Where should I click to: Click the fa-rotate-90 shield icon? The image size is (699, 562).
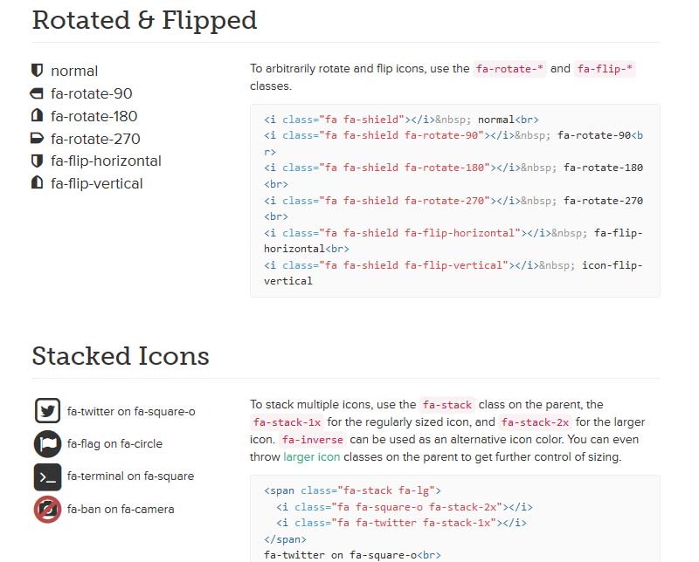(x=37, y=93)
